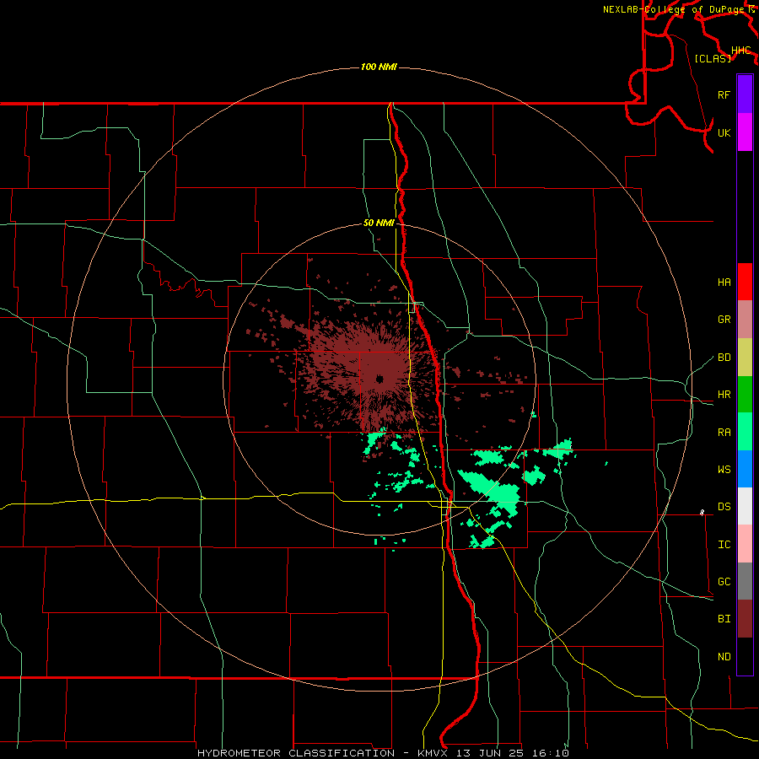
Task: Click the brown BI legend color swatch
Action: click(745, 619)
